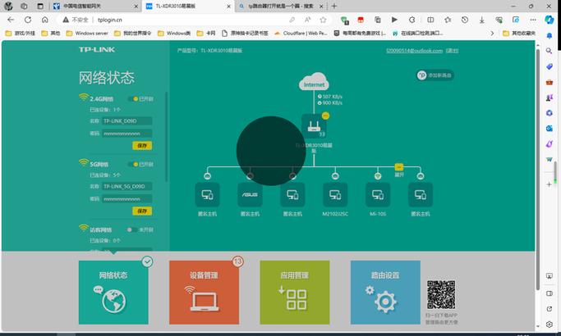The image size is (561, 336).
Task: Open Copilot from the Edge sidebar
Action: (x=550, y=20)
